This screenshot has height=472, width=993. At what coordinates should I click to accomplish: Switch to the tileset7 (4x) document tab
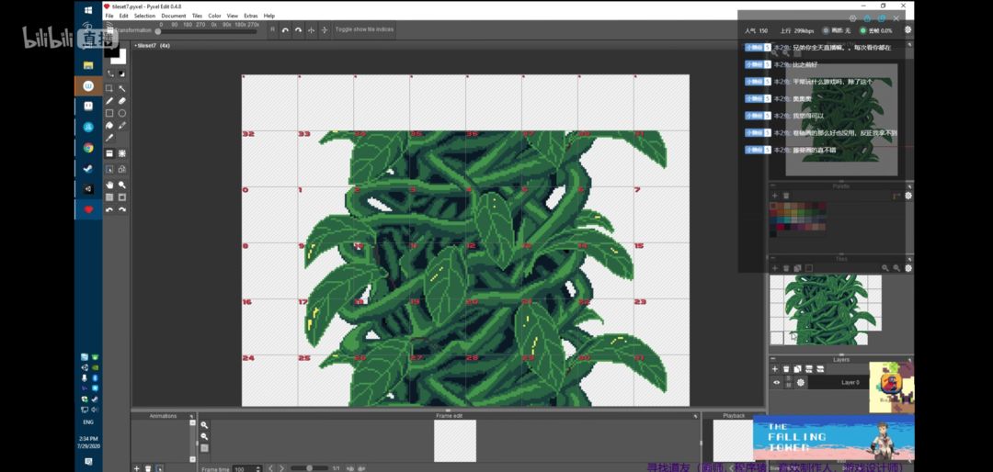[153, 46]
